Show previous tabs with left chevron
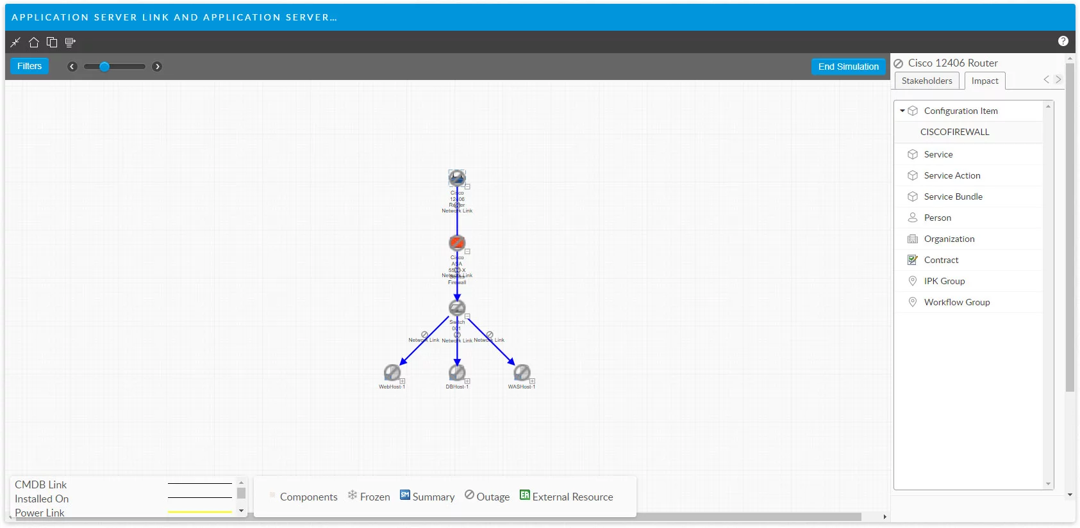 [1047, 79]
